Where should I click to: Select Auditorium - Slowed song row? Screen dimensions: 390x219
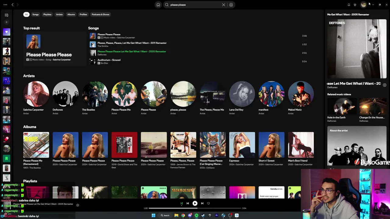point(198,61)
